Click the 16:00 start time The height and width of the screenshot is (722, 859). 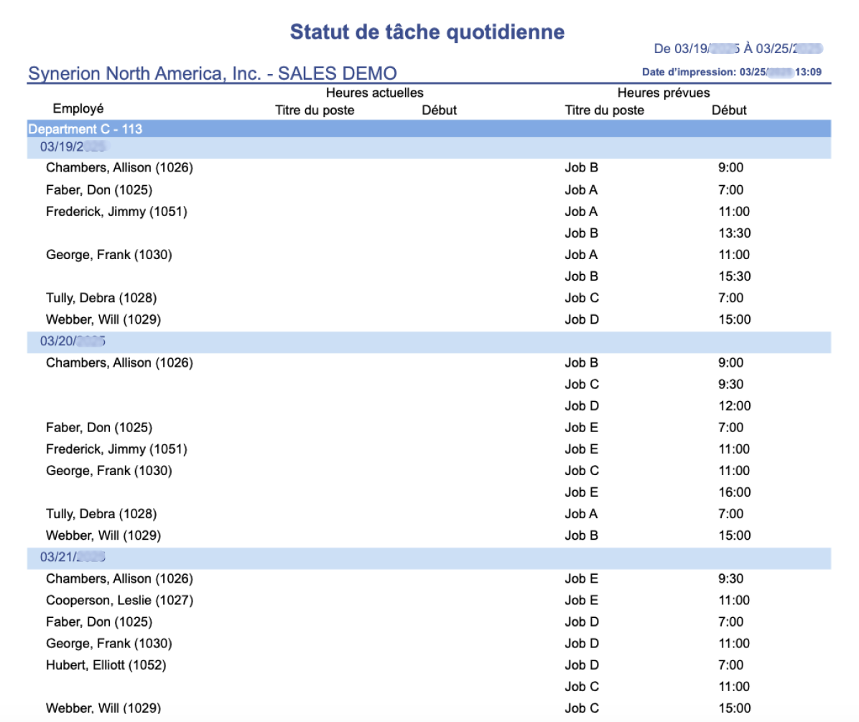[735, 492]
